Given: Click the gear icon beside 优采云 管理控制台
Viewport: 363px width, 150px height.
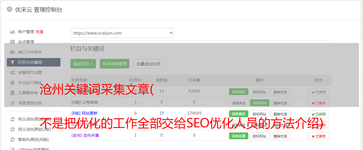Looking at the screenshot, I should pos(9,9).
